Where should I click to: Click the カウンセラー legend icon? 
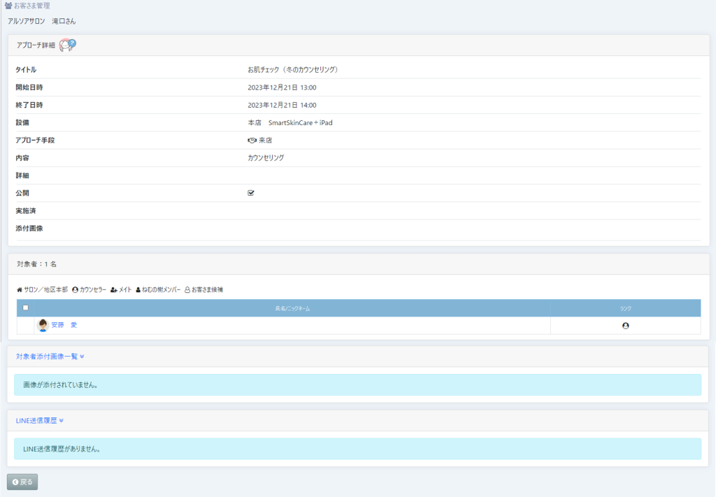pos(76,289)
